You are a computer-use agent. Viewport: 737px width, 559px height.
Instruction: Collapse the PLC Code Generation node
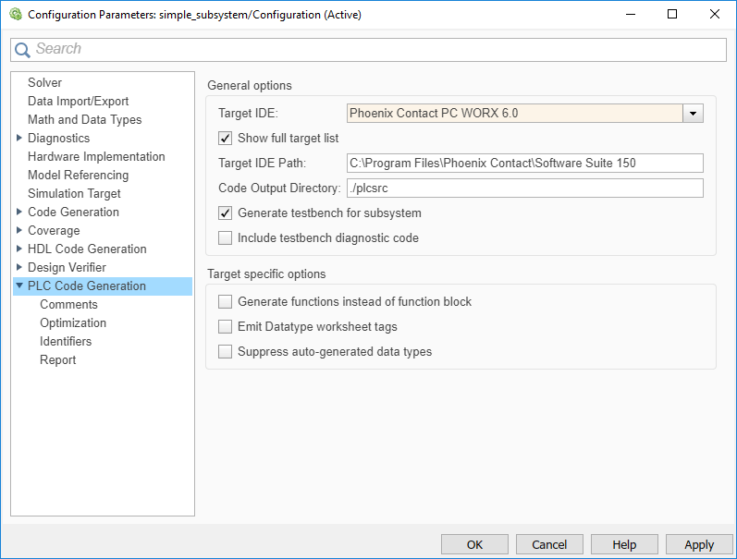tap(19, 286)
